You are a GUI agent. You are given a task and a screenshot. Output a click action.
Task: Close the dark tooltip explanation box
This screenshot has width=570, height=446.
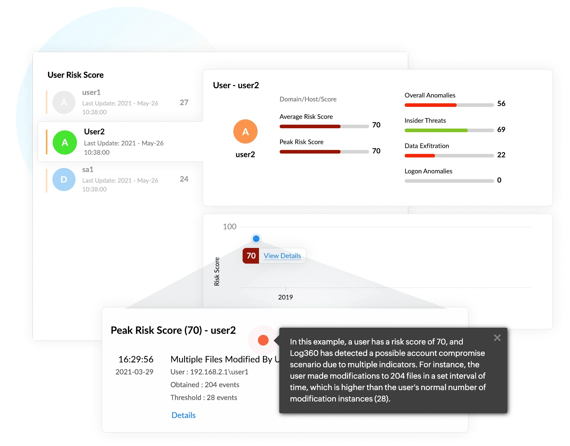point(497,338)
